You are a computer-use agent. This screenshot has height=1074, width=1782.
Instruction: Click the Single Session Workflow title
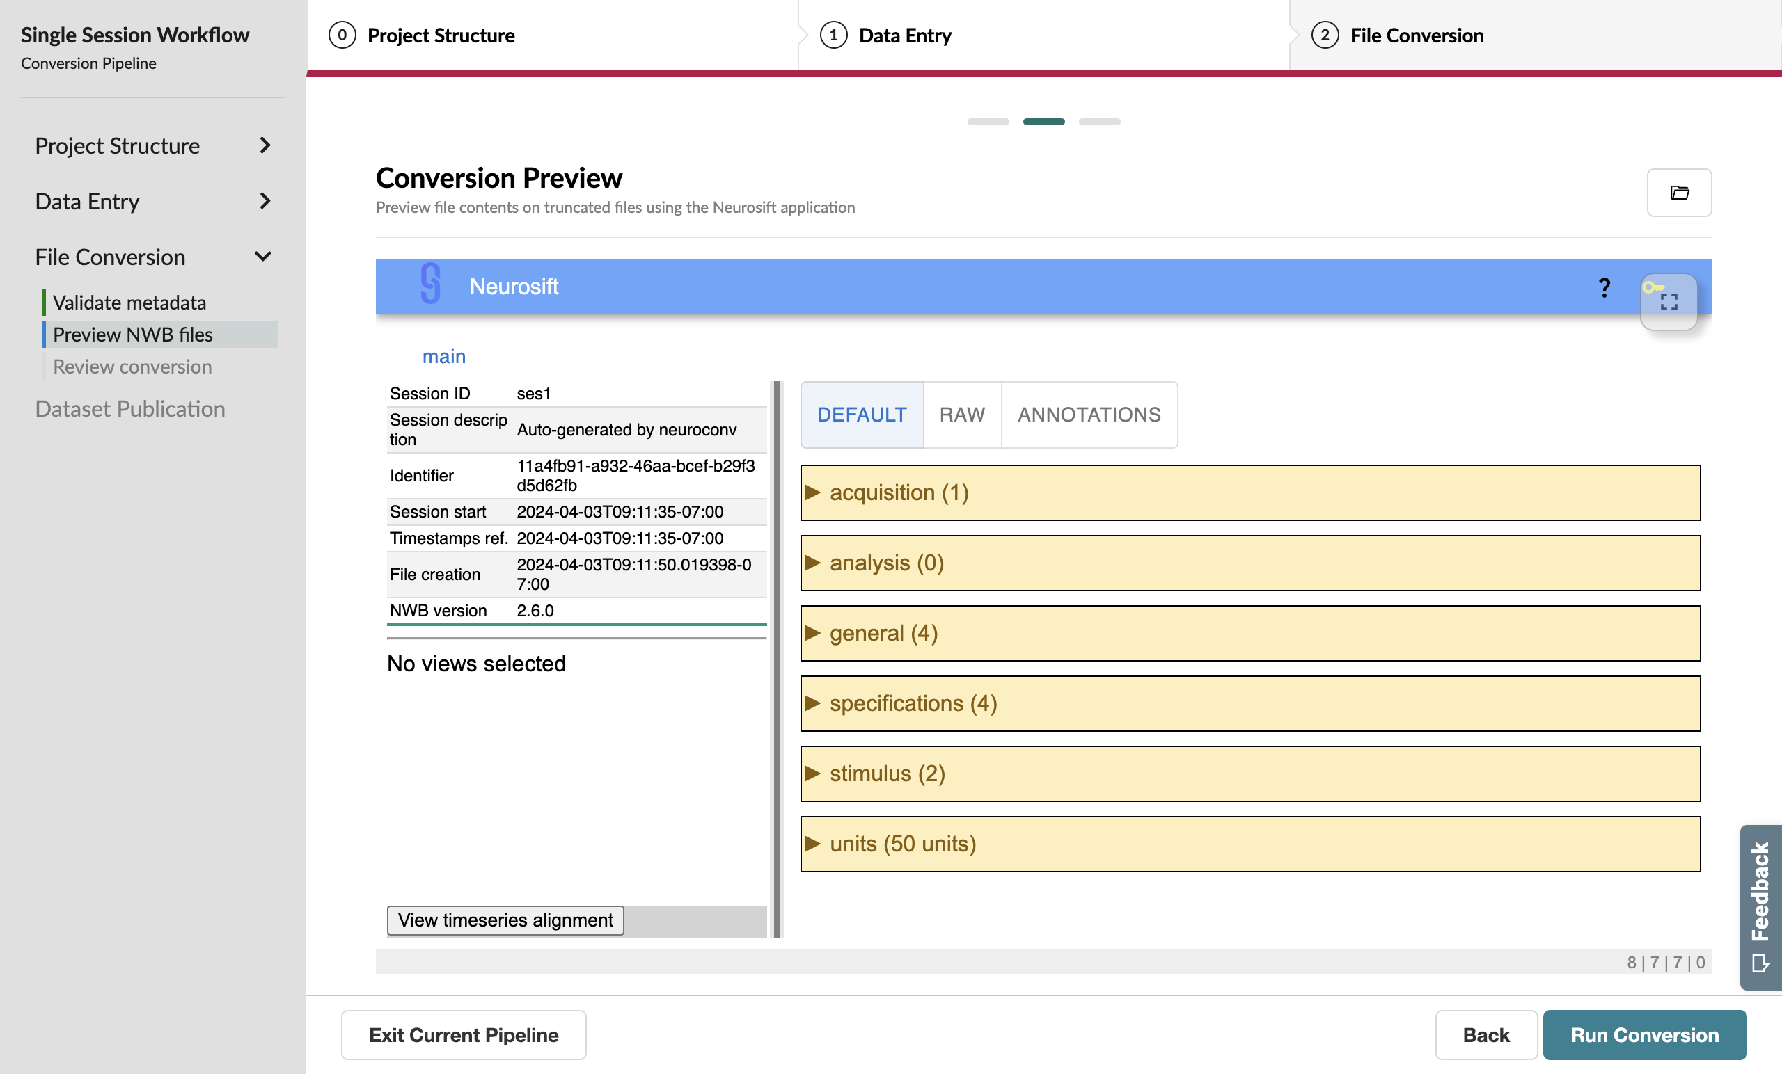click(134, 35)
